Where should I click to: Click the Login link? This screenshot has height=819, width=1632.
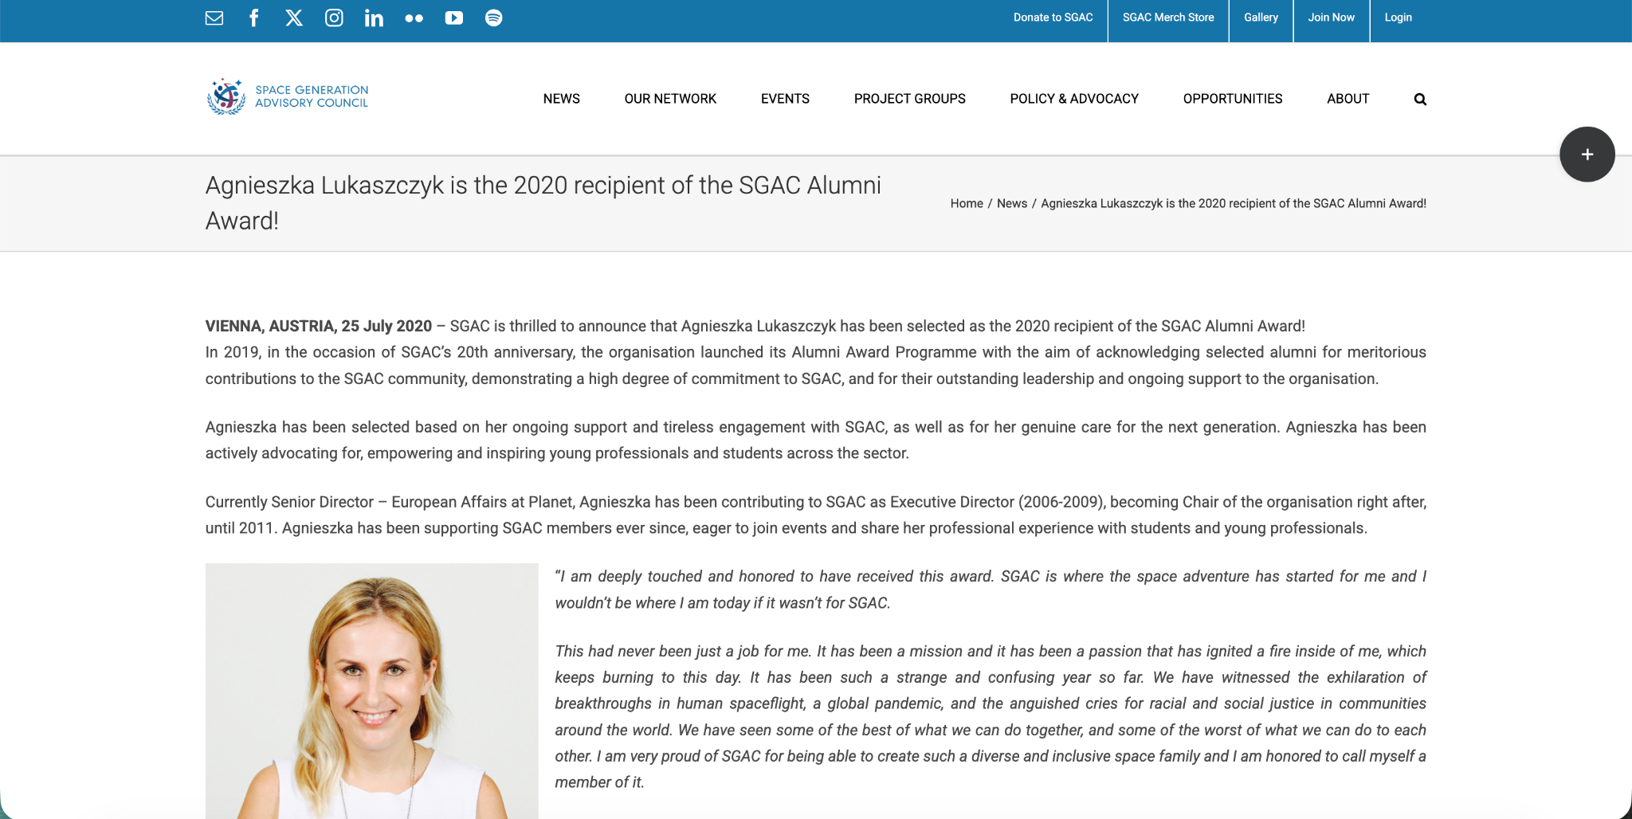click(x=1398, y=18)
